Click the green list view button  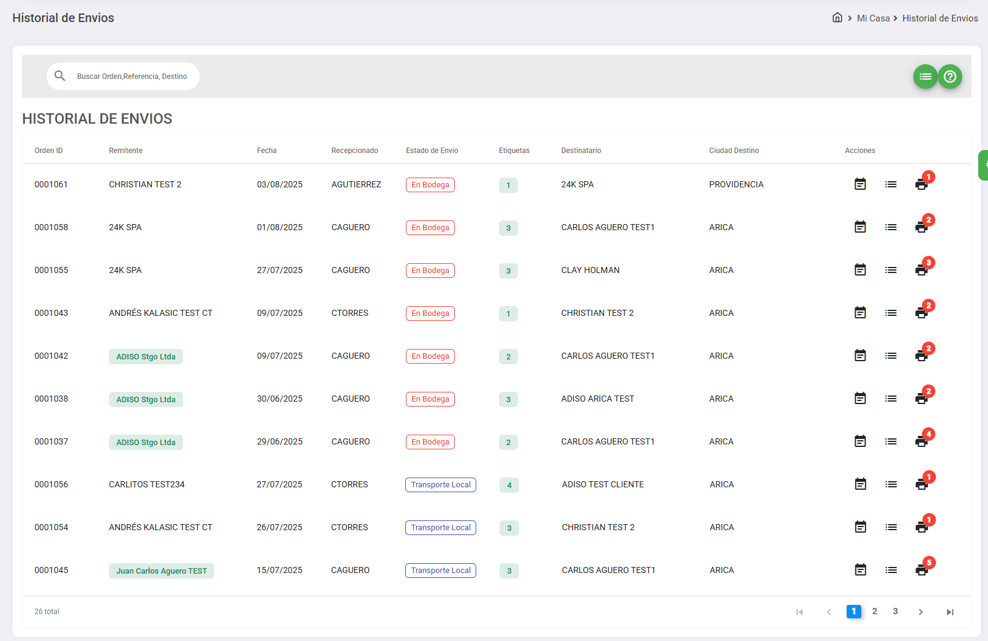tap(925, 77)
